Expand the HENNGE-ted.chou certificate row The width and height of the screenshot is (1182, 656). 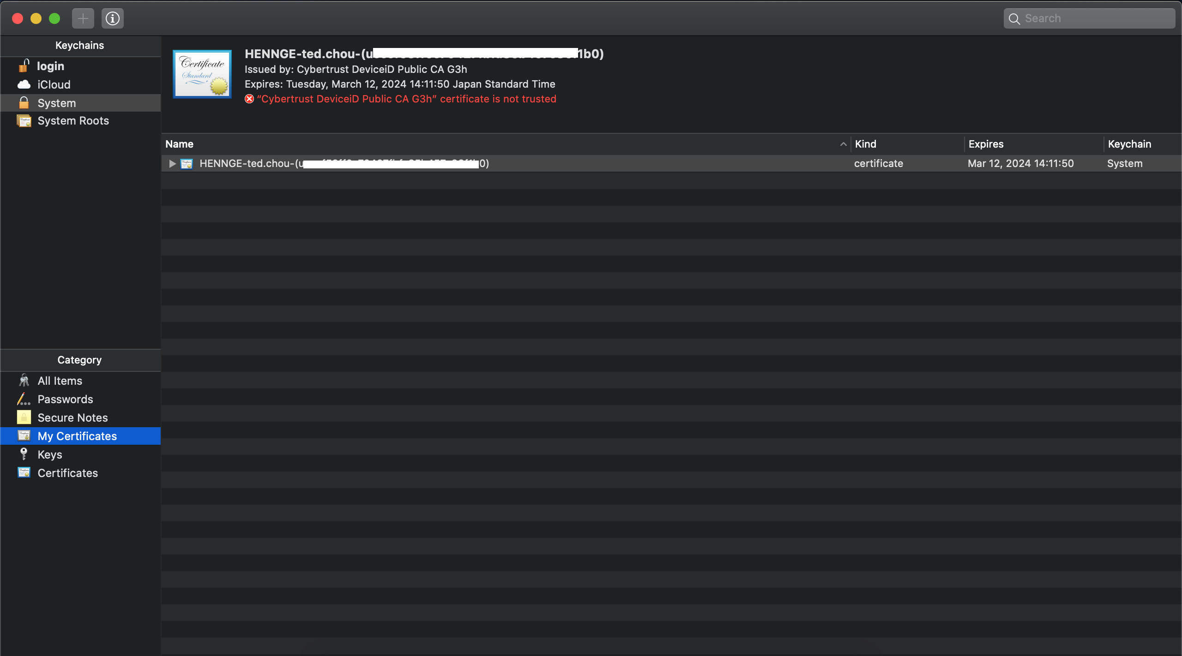[172, 164]
